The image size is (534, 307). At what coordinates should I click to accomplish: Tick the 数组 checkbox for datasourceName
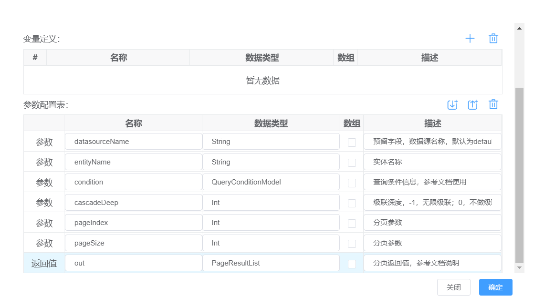coord(352,142)
